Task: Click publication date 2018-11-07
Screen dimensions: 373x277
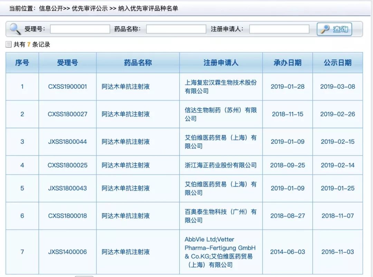Action: pos(337,216)
